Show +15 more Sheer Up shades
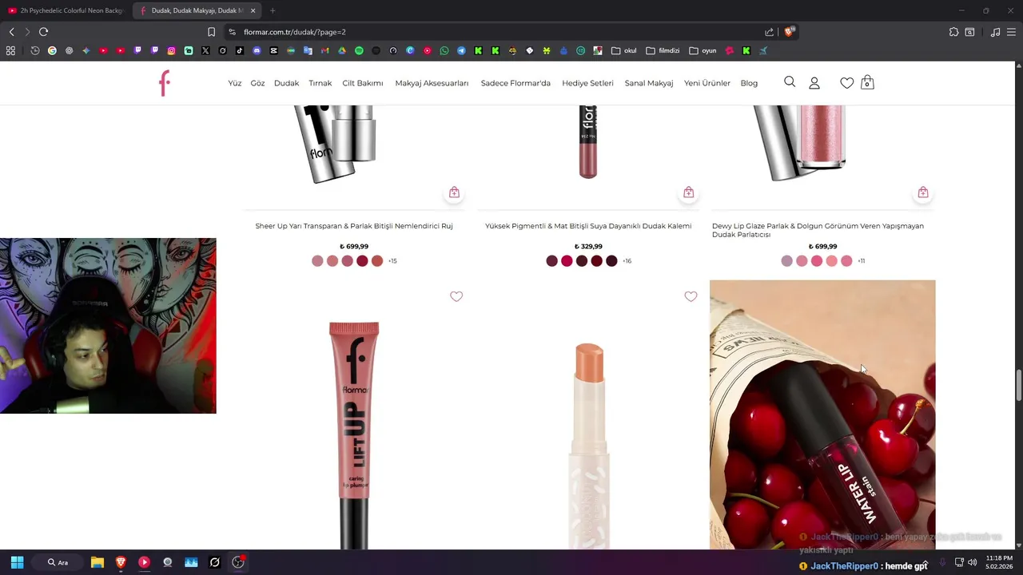 pyautogui.click(x=392, y=261)
